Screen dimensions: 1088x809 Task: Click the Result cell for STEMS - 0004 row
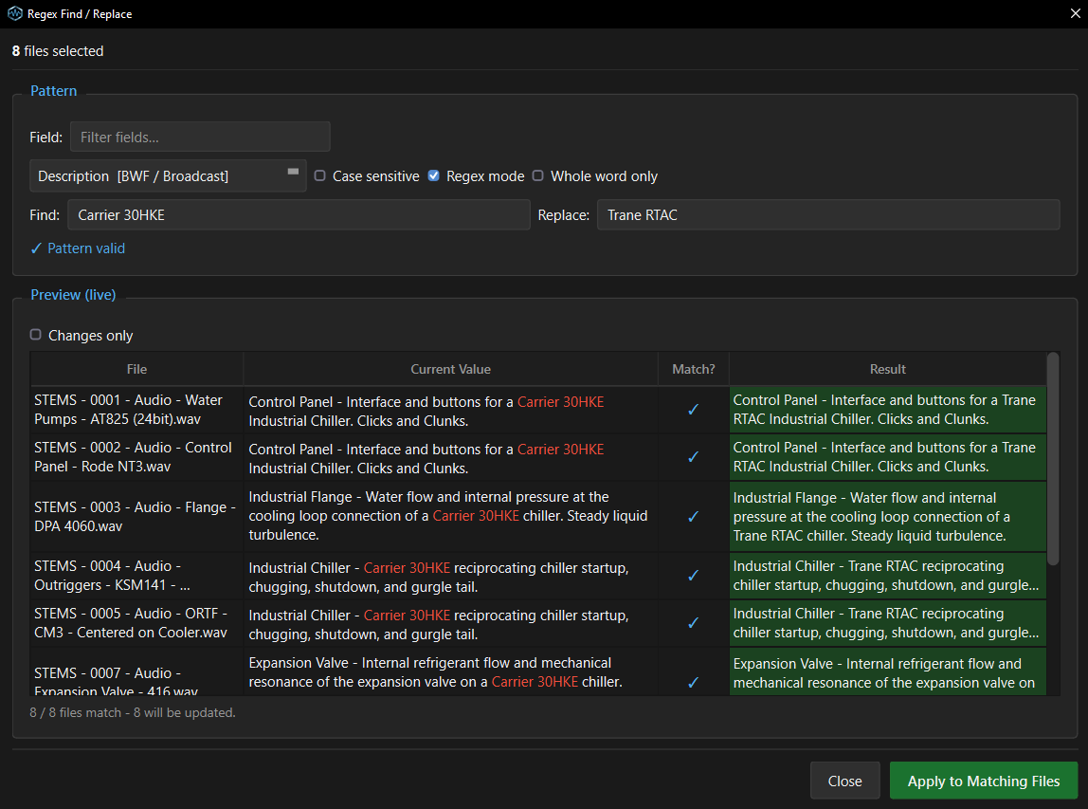[887, 576]
